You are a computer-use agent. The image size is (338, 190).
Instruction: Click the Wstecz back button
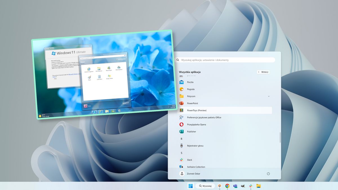point(263,72)
